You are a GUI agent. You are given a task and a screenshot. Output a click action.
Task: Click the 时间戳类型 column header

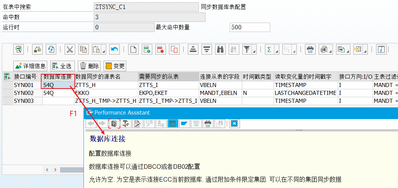[x=258, y=76]
